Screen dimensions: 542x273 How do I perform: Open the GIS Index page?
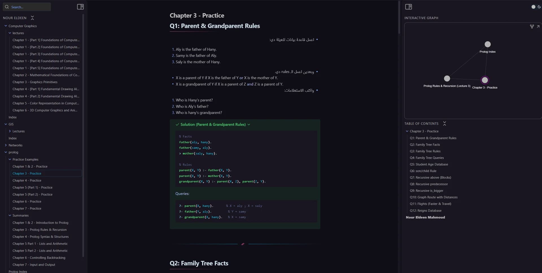[13, 138]
